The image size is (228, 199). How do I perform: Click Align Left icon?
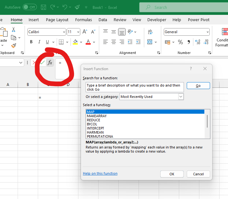tap(105, 42)
